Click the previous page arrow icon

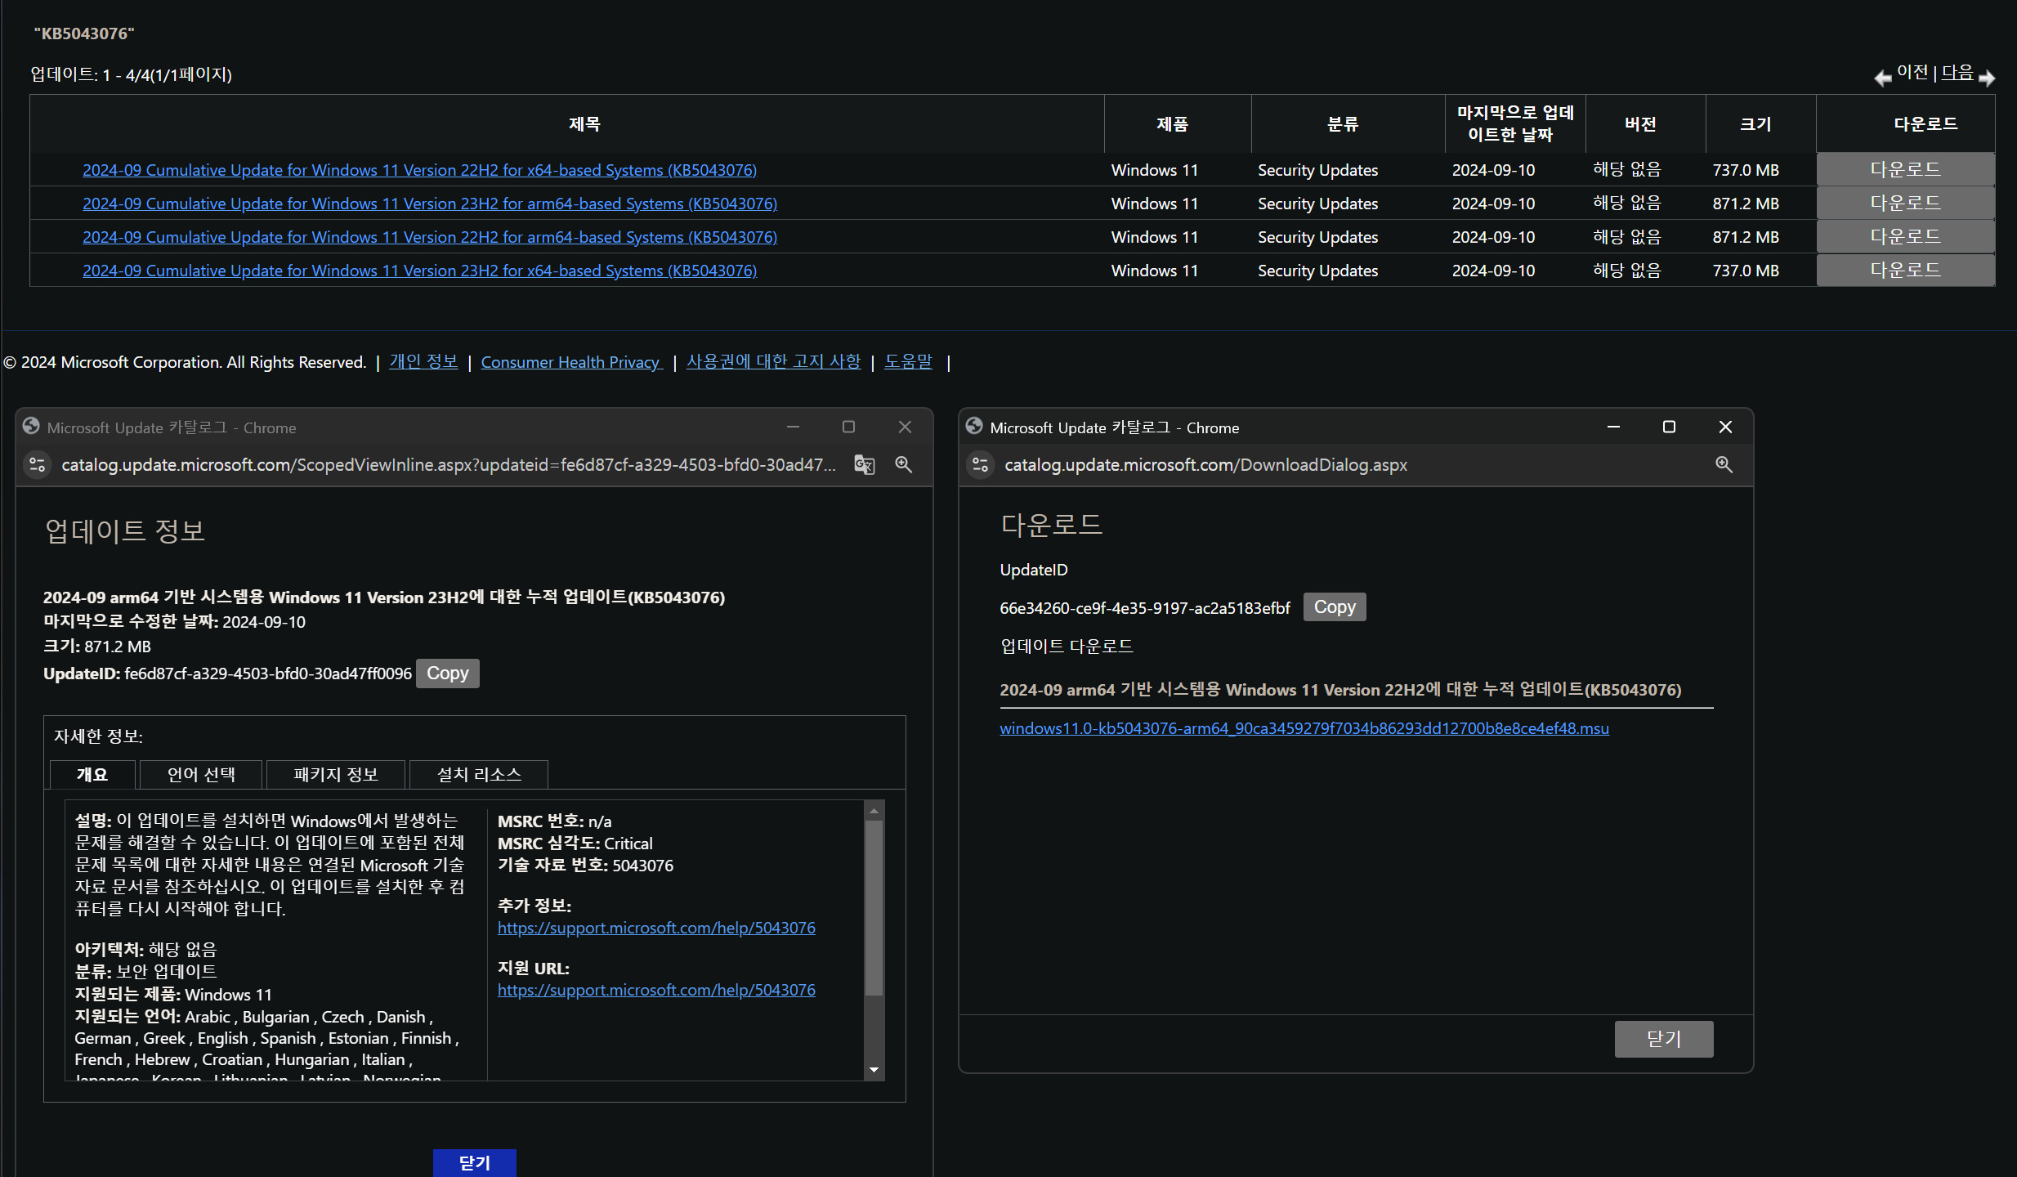pyautogui.click(x=1883, y=78)
